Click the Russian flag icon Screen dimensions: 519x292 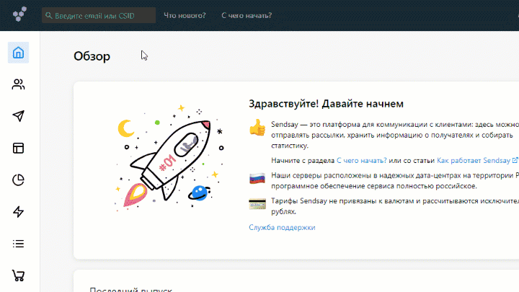pyautogui.click(x=257, y=178)
